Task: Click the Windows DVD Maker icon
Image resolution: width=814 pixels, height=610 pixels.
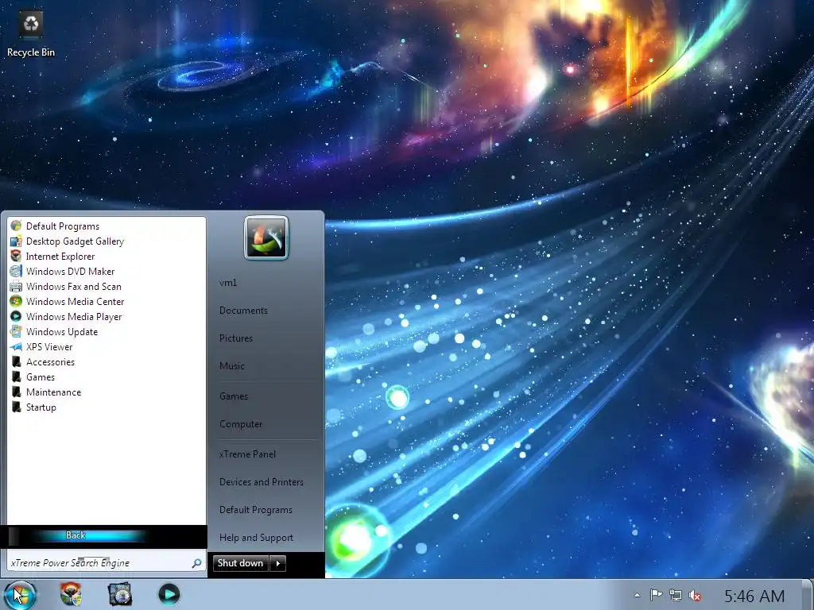Action: [x=16, y=272]
